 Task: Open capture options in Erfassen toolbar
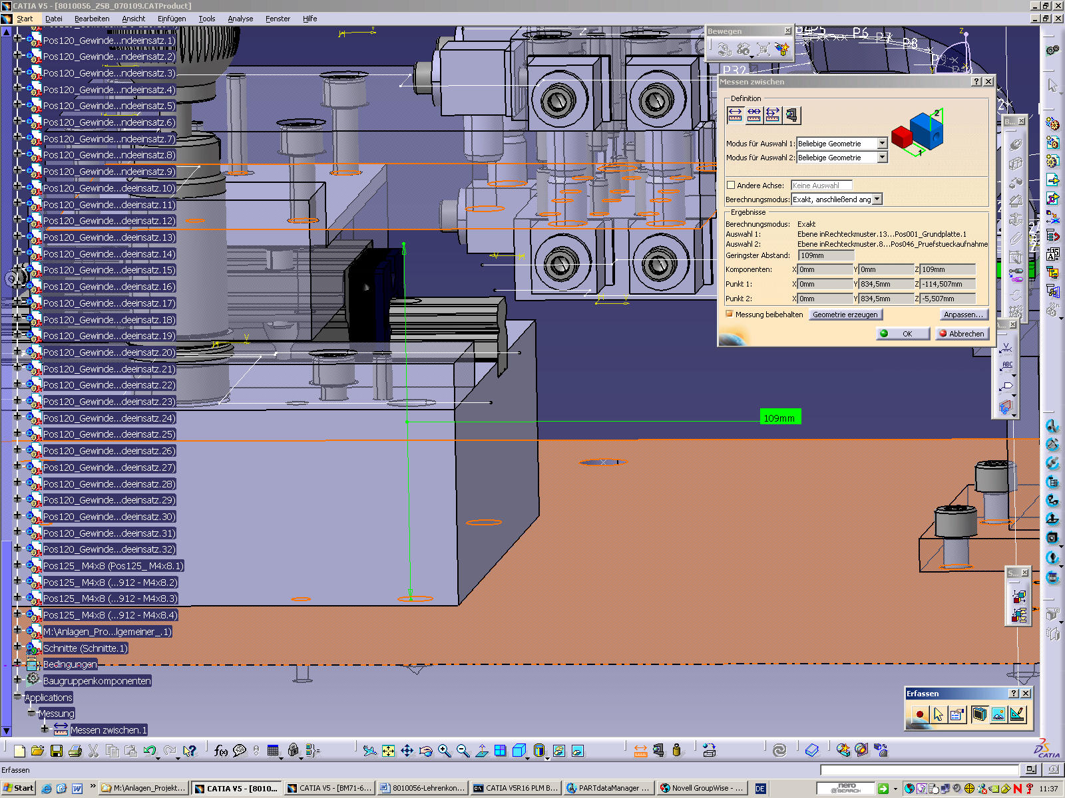click(x=957, y=715)
